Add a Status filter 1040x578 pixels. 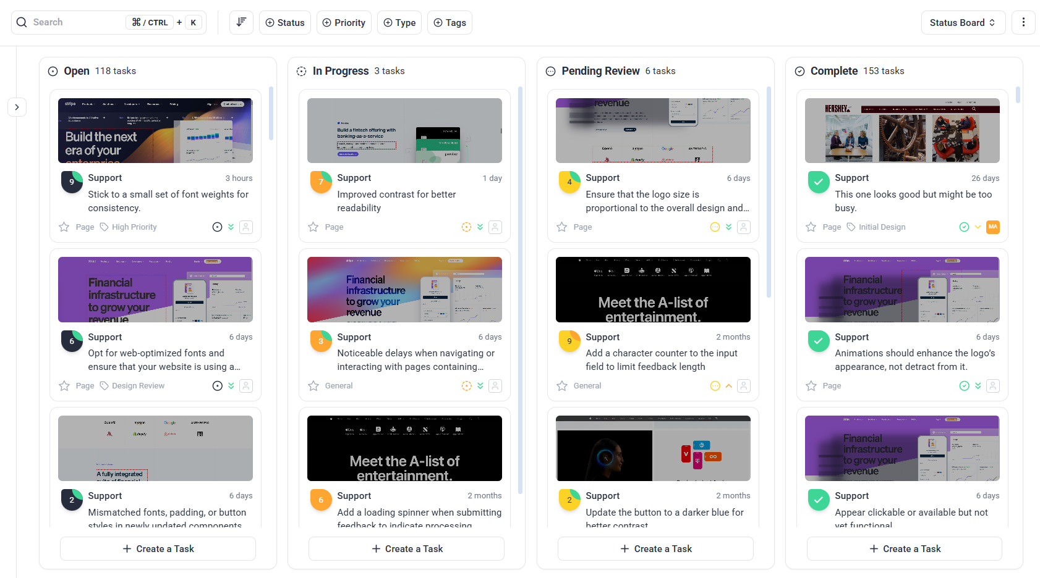285,22
